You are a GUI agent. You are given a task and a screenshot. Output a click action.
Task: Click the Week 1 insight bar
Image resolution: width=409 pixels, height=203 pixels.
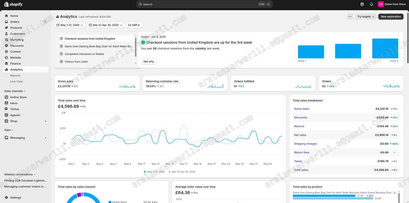point(311,52)
